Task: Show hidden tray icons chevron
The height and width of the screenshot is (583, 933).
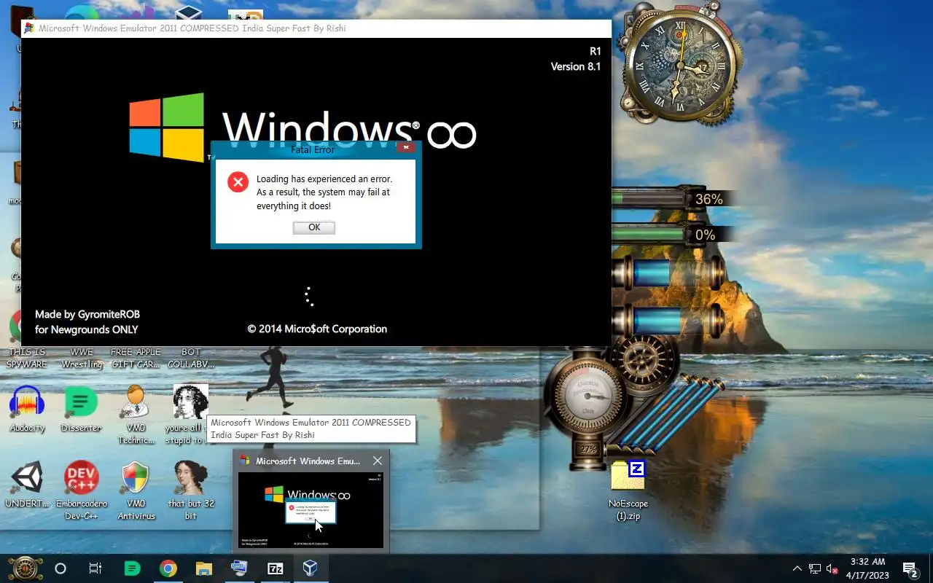Action: click(x=797, y=568)
